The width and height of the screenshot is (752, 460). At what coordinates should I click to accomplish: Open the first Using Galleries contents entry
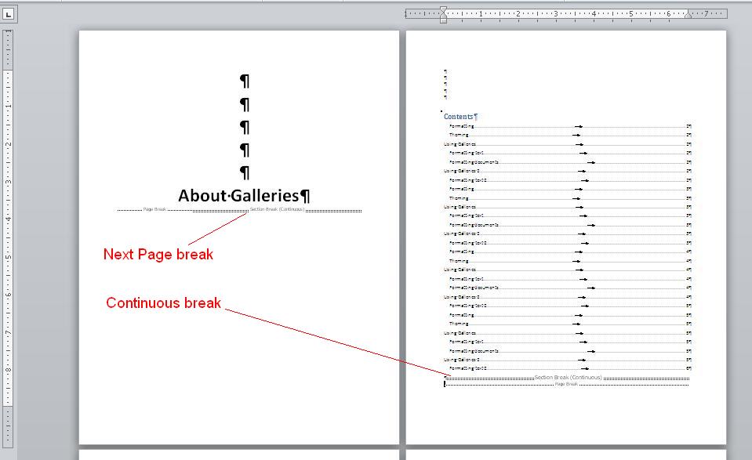point(460,144)
